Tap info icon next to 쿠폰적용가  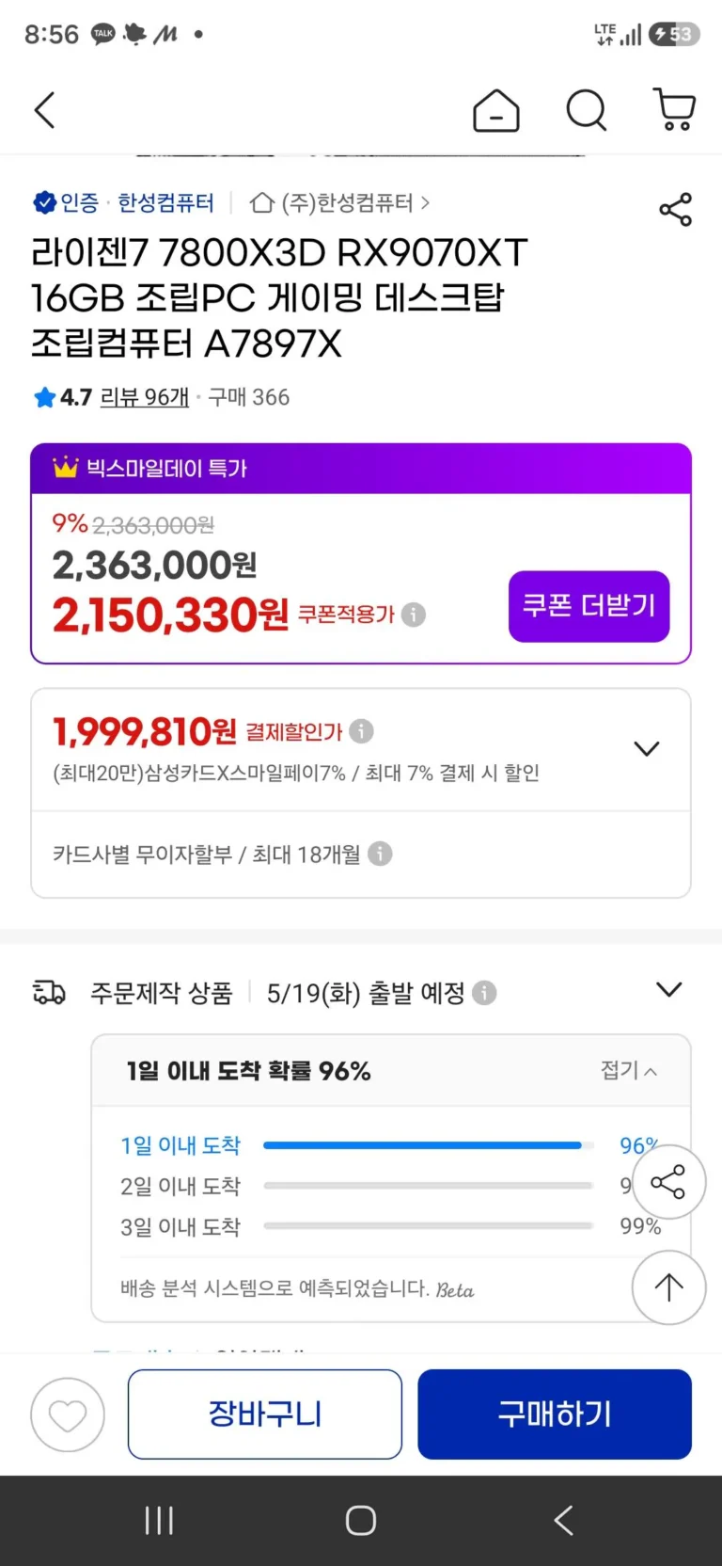[x=414, y=615]
